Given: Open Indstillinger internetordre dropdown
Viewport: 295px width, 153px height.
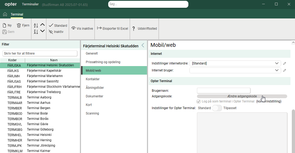Looking at the screenshot, I should point(277,63).
